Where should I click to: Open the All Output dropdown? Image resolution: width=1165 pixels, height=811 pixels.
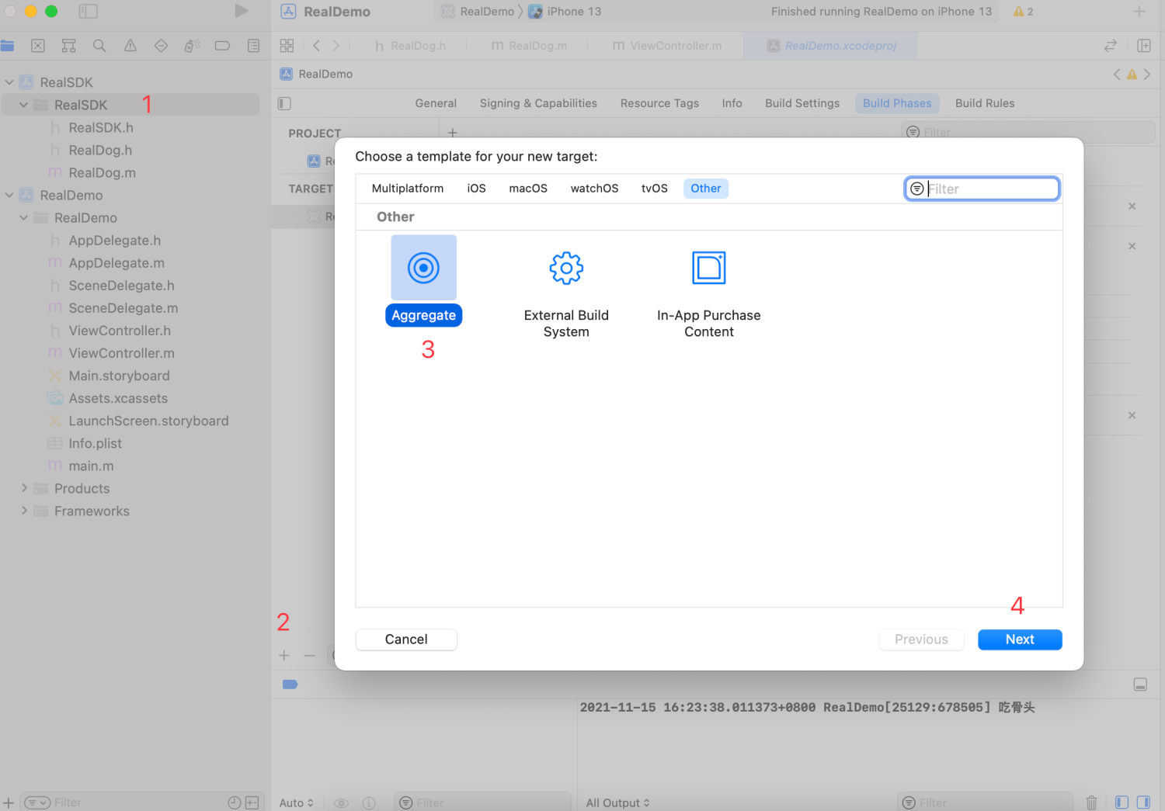617,802
